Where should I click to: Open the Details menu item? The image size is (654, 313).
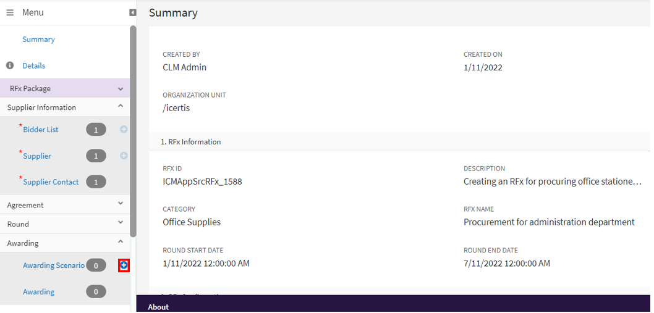point(34,66)
